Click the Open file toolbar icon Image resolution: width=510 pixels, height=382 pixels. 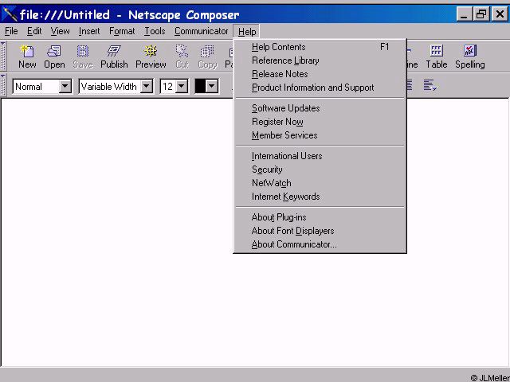(54, 57)
